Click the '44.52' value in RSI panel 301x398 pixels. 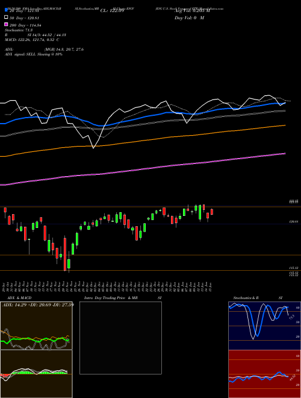[x=292, y=377]
